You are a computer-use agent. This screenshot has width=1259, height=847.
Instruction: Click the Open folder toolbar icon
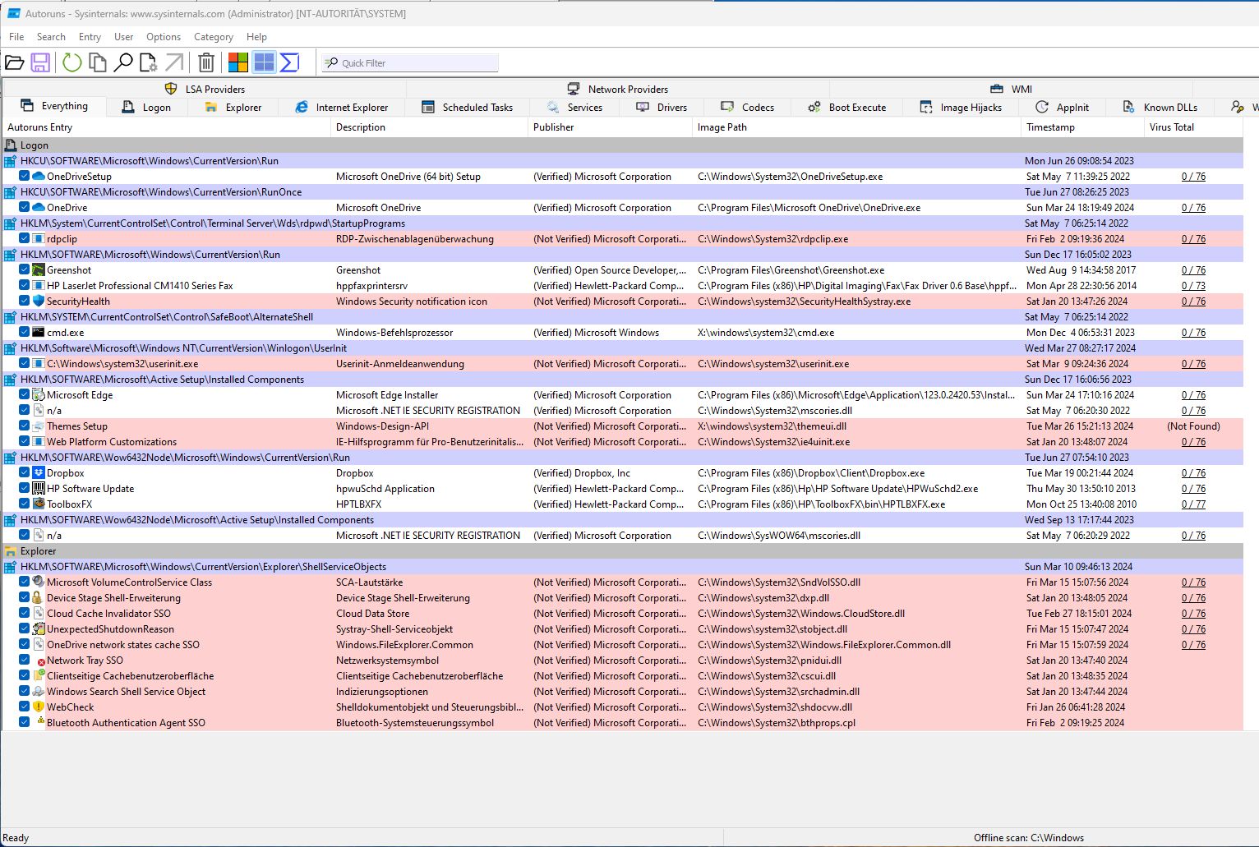[x=15, y=62]
